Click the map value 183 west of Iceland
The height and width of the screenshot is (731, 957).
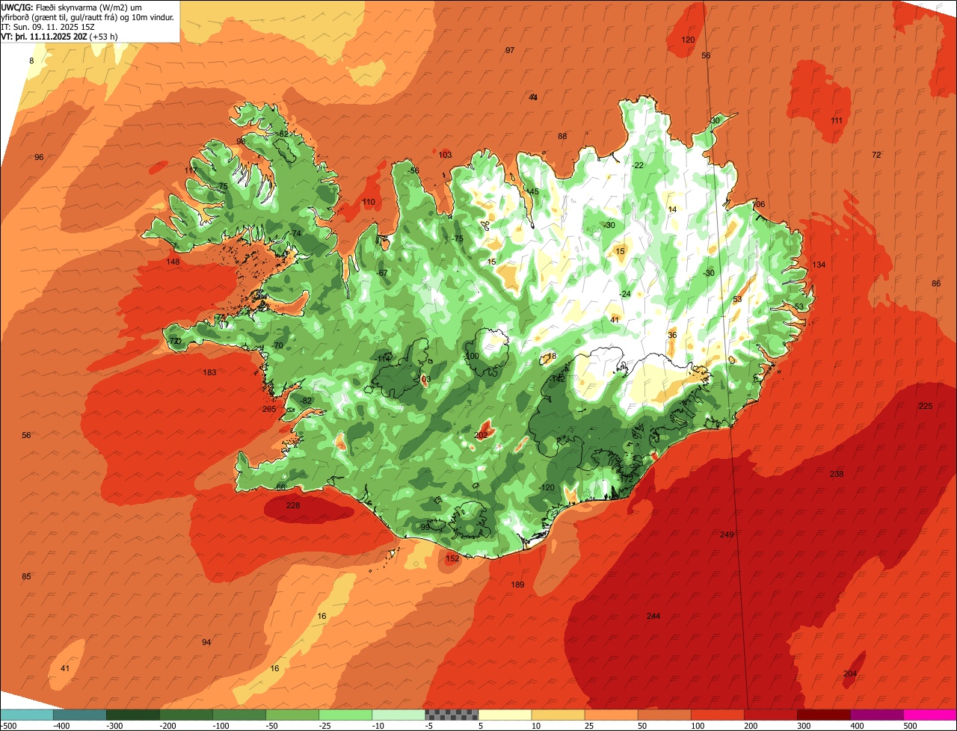click(209, 372)
